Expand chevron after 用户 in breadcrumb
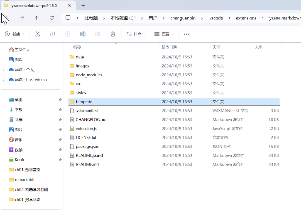The height and width of the screenshot is (210, 301). 164,18
